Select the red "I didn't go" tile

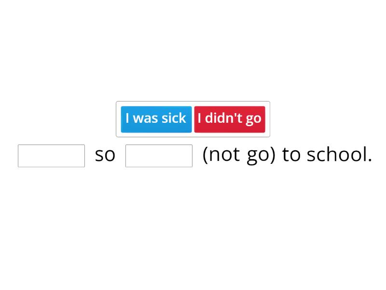pos(230,119)
